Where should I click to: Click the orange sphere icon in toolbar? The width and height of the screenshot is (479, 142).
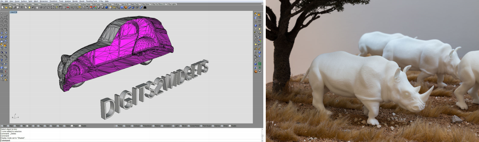(126, 7)
